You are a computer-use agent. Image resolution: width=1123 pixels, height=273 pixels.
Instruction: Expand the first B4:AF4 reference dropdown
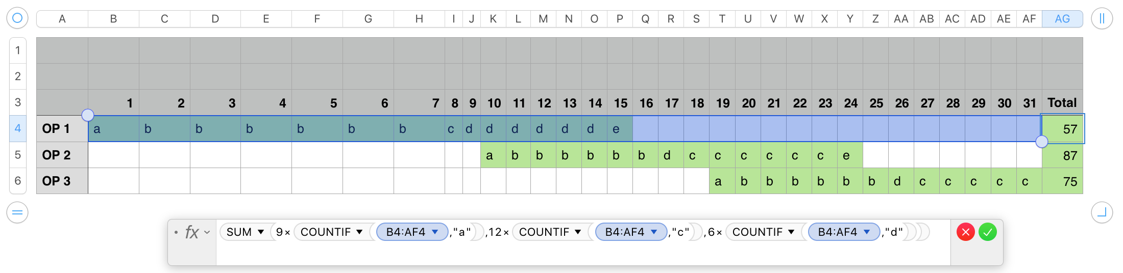(435, 232)
